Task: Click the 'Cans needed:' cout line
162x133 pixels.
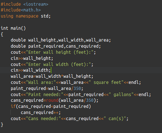Action: pyautogui.click(x=70, y=119)
